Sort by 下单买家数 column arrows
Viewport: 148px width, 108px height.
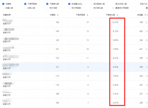point(87,15)
